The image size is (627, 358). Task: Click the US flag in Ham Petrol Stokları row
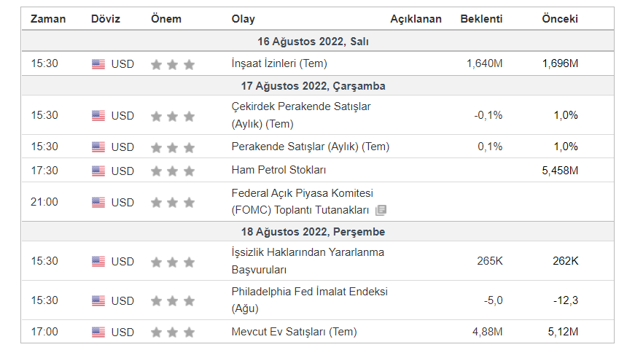tap(98, 171)
